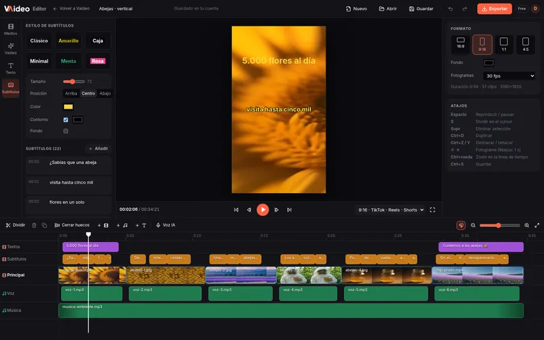Set subtitle position to Centro
This screenshot has width=544, height=340.
point(88,93)
